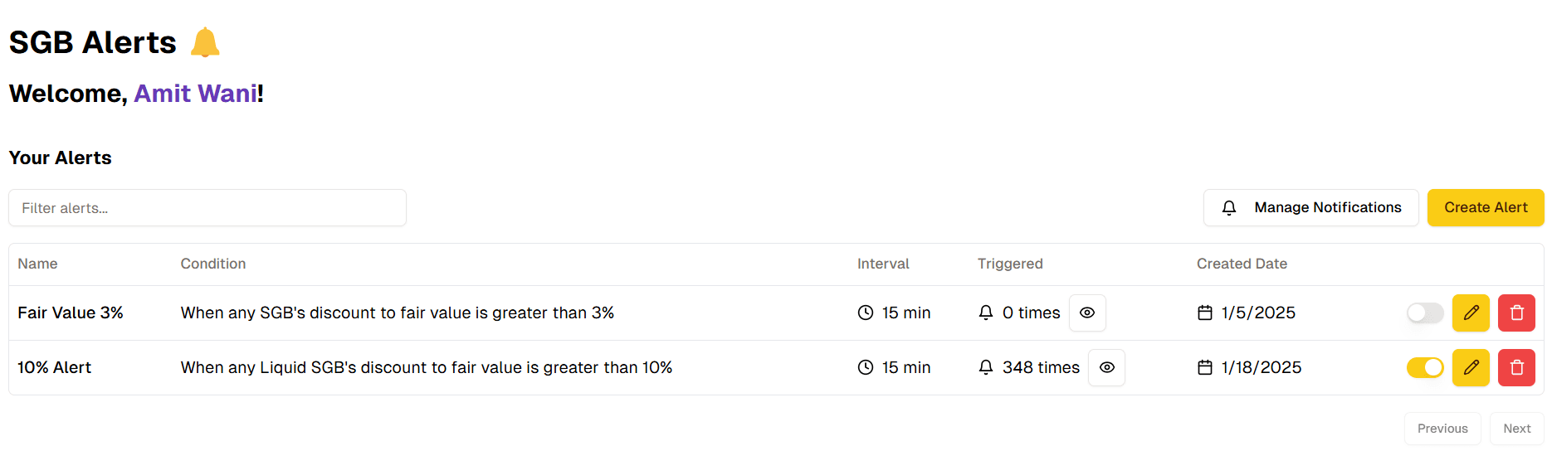Click the Interval column header
This screenshot has height=475, width=1552.
tap(883, 264)
